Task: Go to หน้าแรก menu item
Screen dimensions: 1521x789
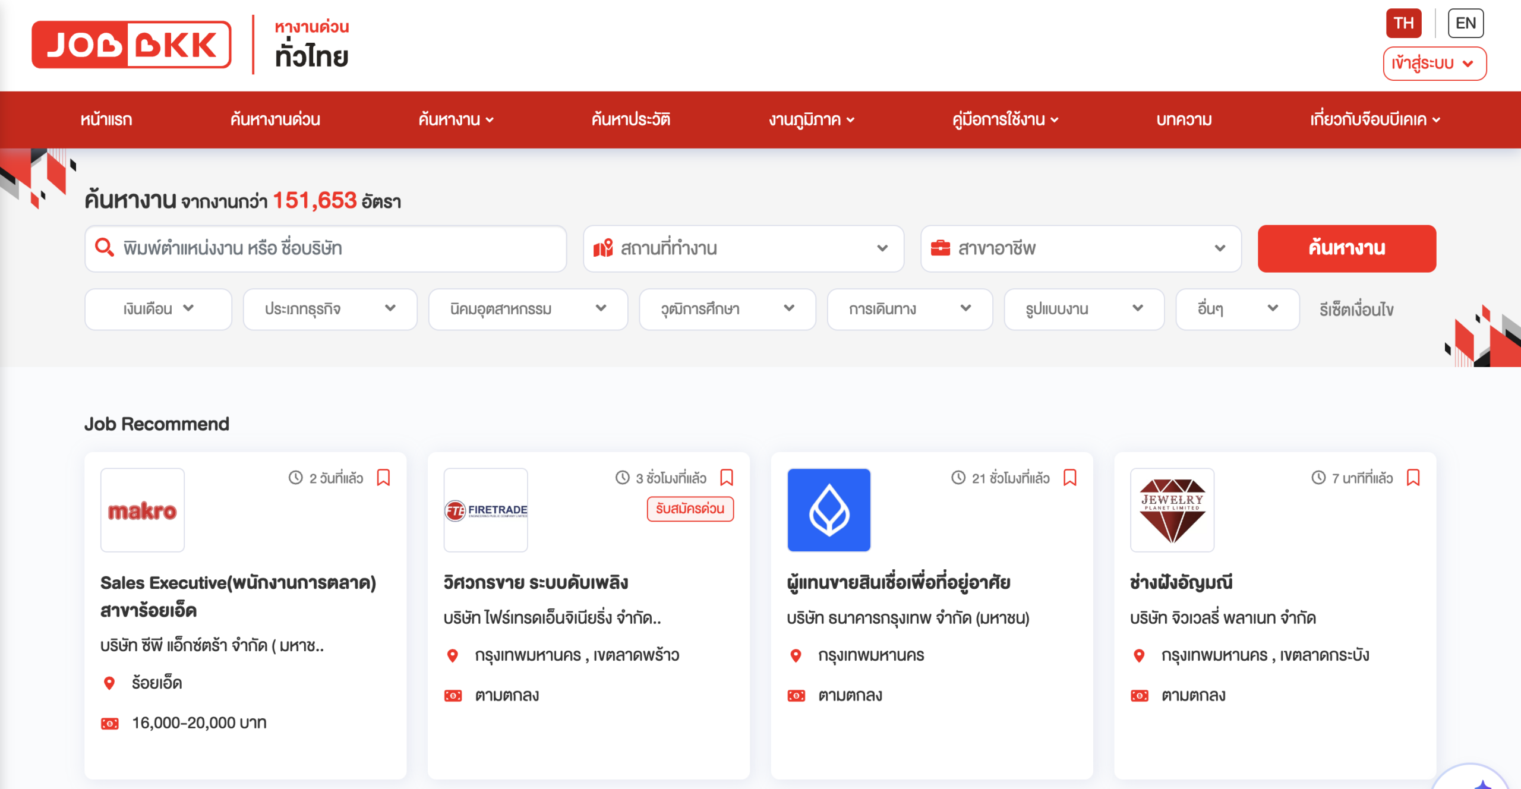Action: coord(106,119)
